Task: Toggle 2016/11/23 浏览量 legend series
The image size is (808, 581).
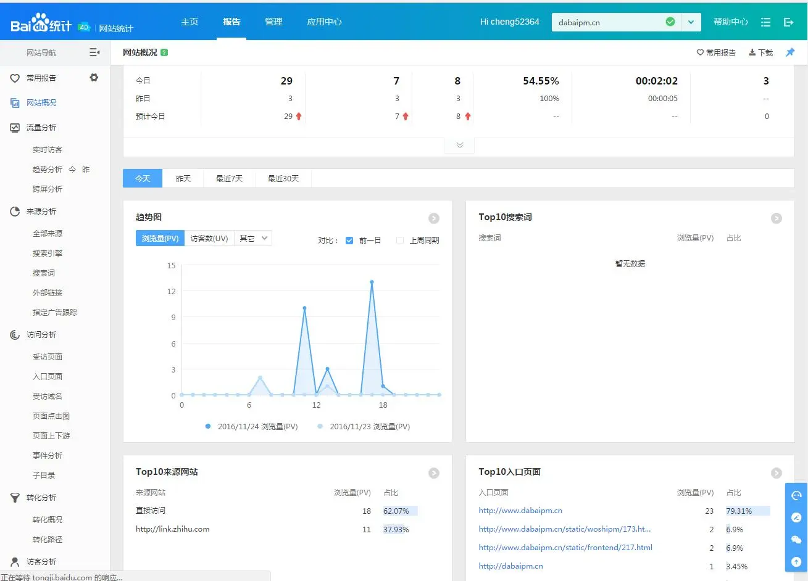Action: click(x=364, y=426)
